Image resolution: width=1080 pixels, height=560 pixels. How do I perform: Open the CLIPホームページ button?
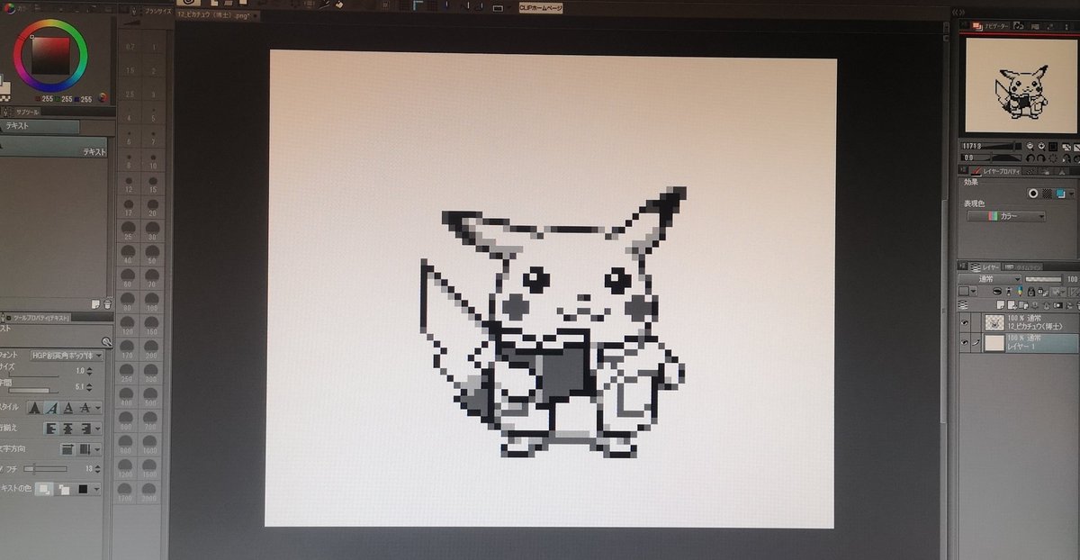coord(543,6)
